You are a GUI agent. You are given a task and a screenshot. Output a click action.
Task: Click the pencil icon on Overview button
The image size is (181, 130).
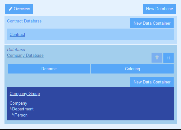coord(11,9)
